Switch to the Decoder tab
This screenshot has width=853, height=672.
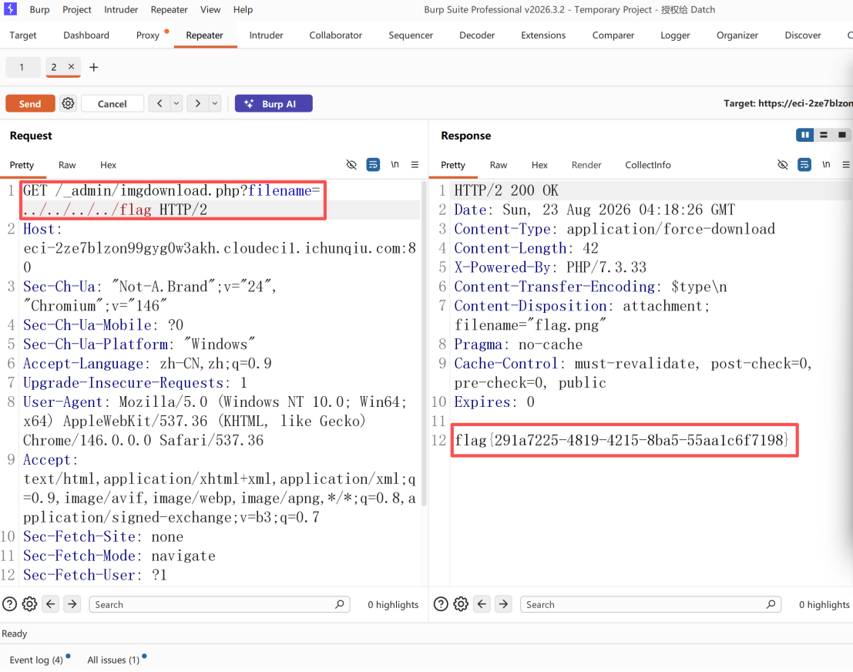tap(477, 35)
